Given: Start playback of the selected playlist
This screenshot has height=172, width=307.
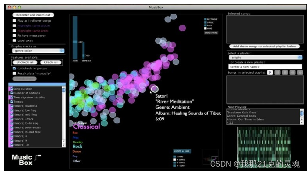Looking at the screenshot, I should 270,72.
